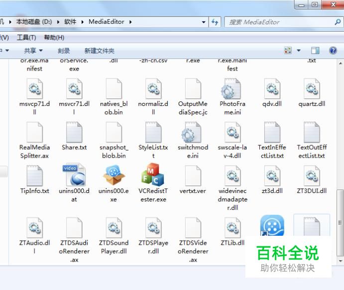Select snapshot_blob.bin file icon
The image size is (344, 290).
(114, 132)
